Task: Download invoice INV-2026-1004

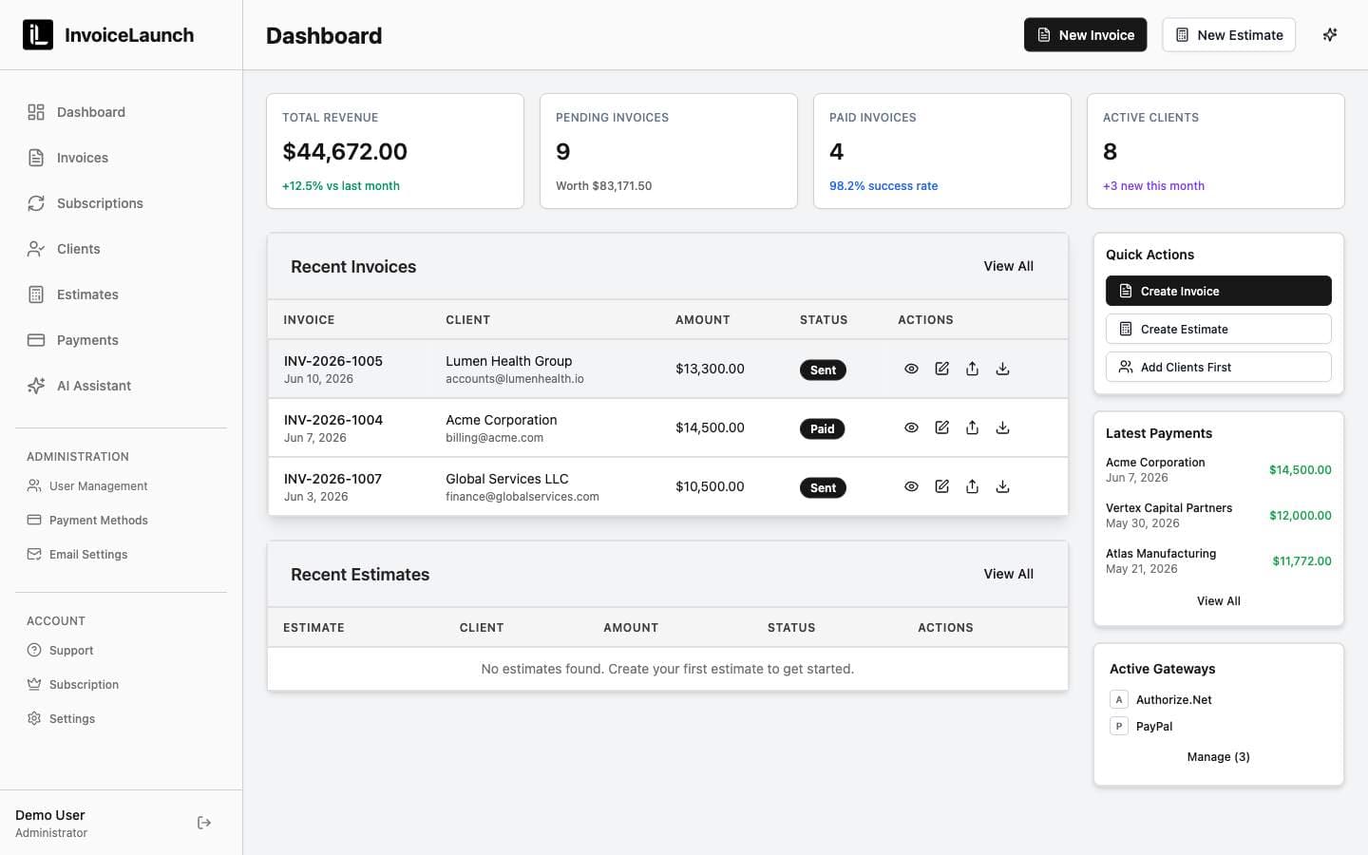Action: pyautogui.click(x=1002, y=427)
